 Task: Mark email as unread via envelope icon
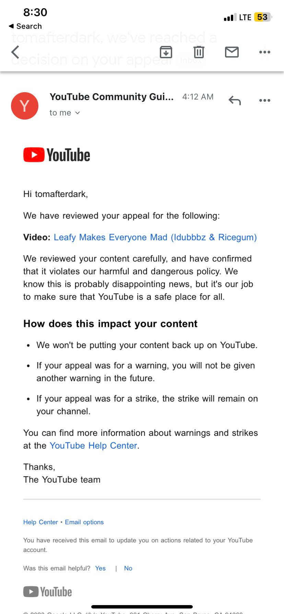(x=232, y=52)
